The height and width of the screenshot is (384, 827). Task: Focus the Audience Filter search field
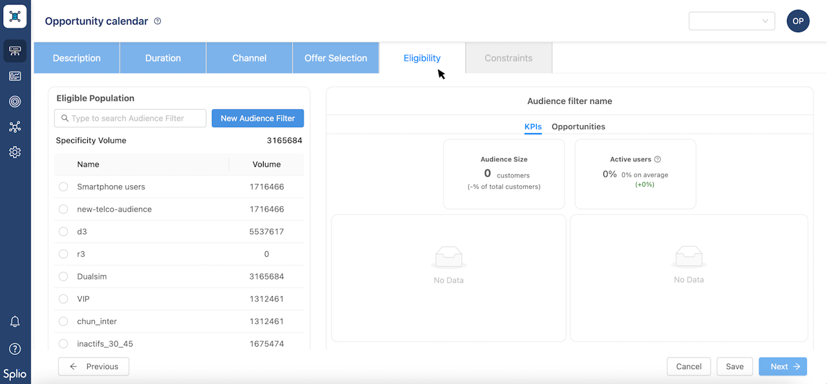(131, 118)
